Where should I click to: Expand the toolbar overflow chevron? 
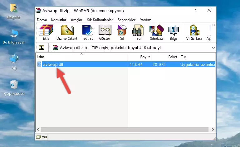214,25
